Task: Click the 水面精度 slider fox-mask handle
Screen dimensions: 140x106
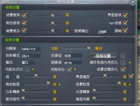Action: pyautogui.click(x=94, y=90)
